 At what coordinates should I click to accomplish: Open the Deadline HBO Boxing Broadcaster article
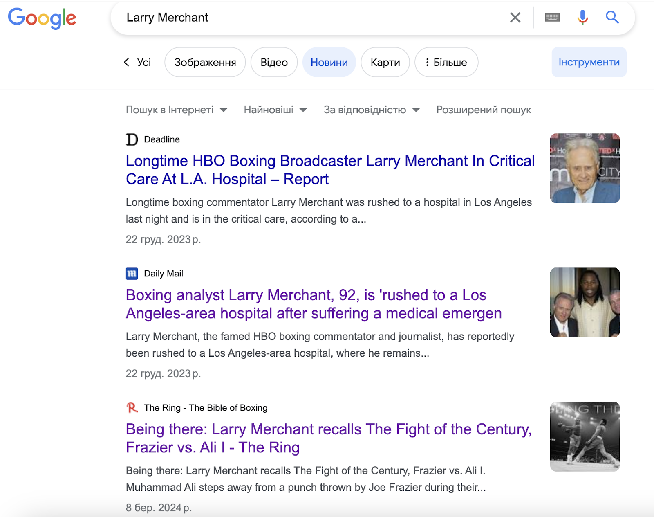tap(330, 170)
